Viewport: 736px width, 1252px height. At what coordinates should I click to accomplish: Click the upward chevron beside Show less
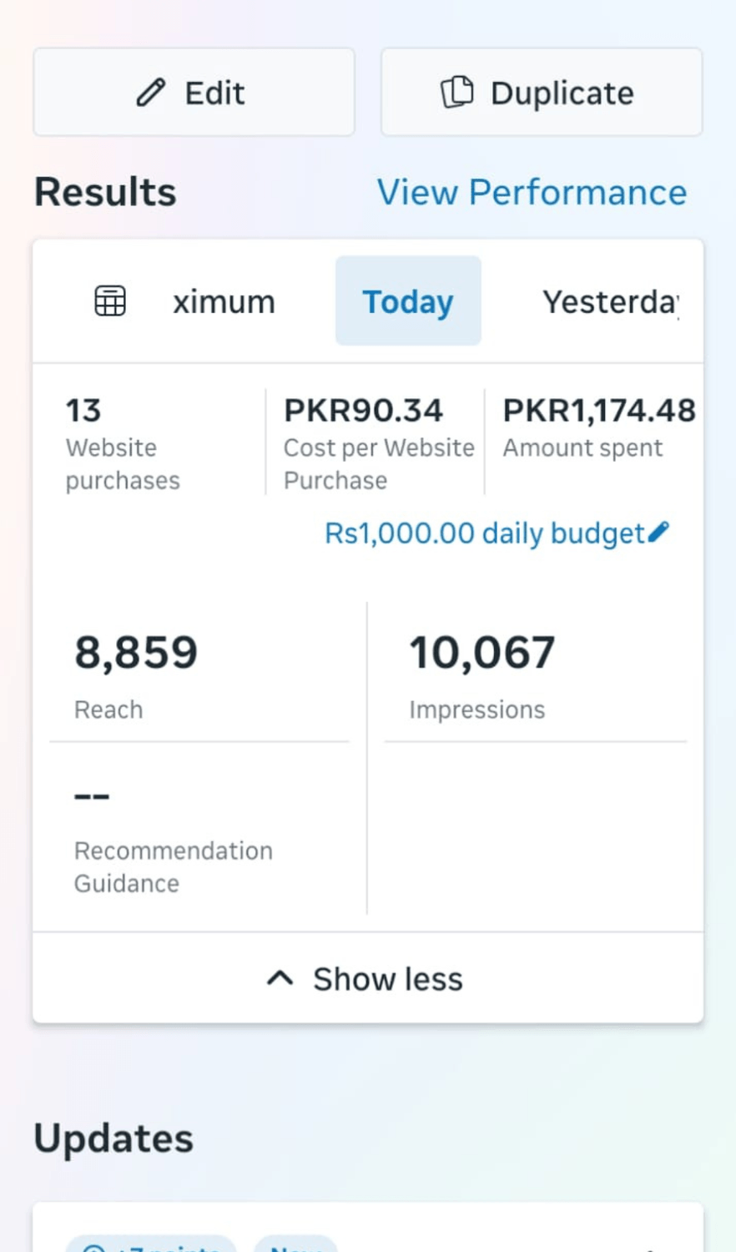(280, 978)
